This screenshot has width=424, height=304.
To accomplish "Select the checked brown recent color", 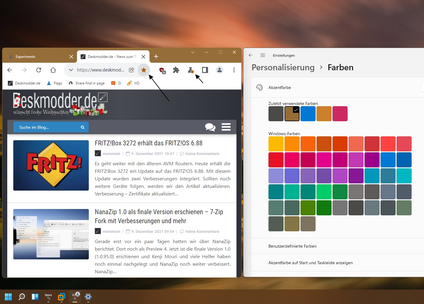I will tap(292, 114).
